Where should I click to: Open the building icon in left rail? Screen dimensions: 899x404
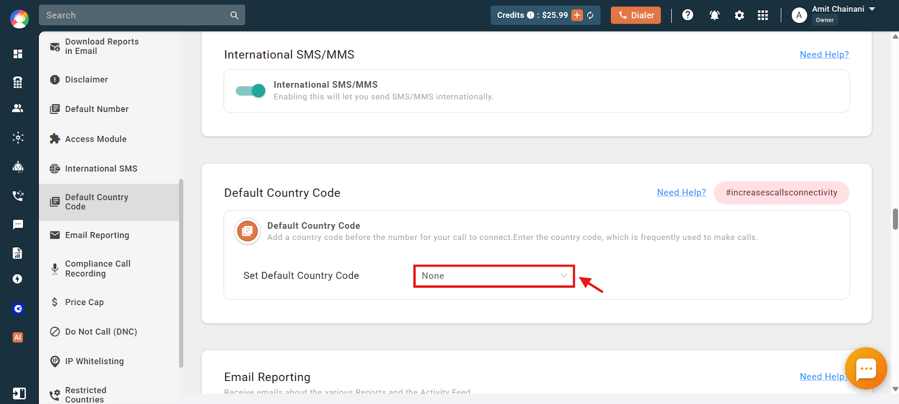pyautogui.click(x=18, y=82)
